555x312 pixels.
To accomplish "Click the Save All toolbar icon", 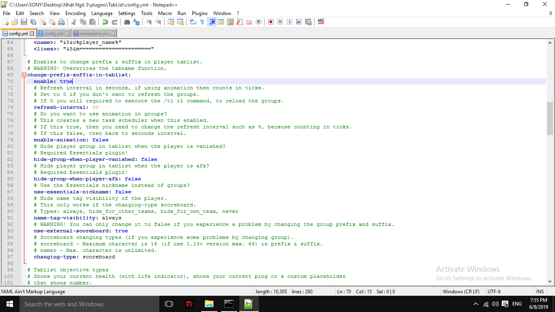I will click(x=33, y=22).
